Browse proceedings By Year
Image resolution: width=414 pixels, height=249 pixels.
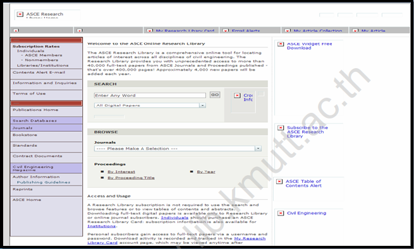pos(206,171)
